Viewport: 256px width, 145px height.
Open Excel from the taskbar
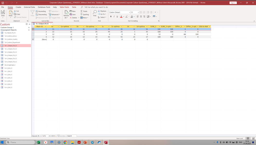point(39,142)
